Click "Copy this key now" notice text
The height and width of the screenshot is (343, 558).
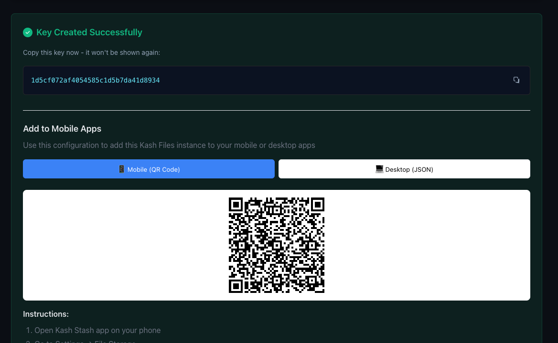tap(91, 52)
